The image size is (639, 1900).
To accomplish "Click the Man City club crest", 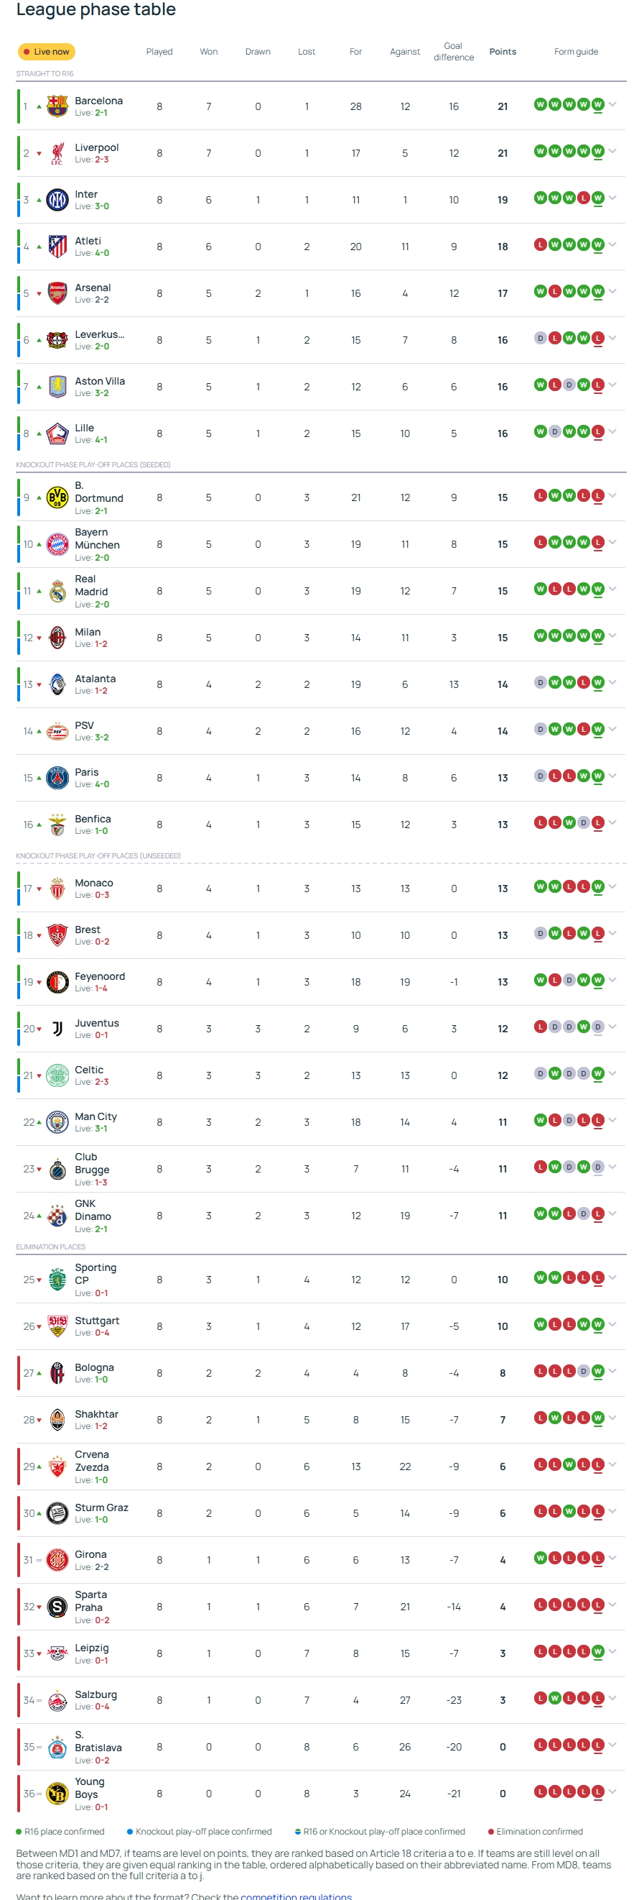I will [57, 1122].
